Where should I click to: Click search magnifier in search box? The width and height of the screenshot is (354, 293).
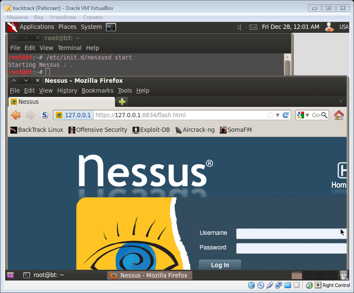[x=324, y=115]
